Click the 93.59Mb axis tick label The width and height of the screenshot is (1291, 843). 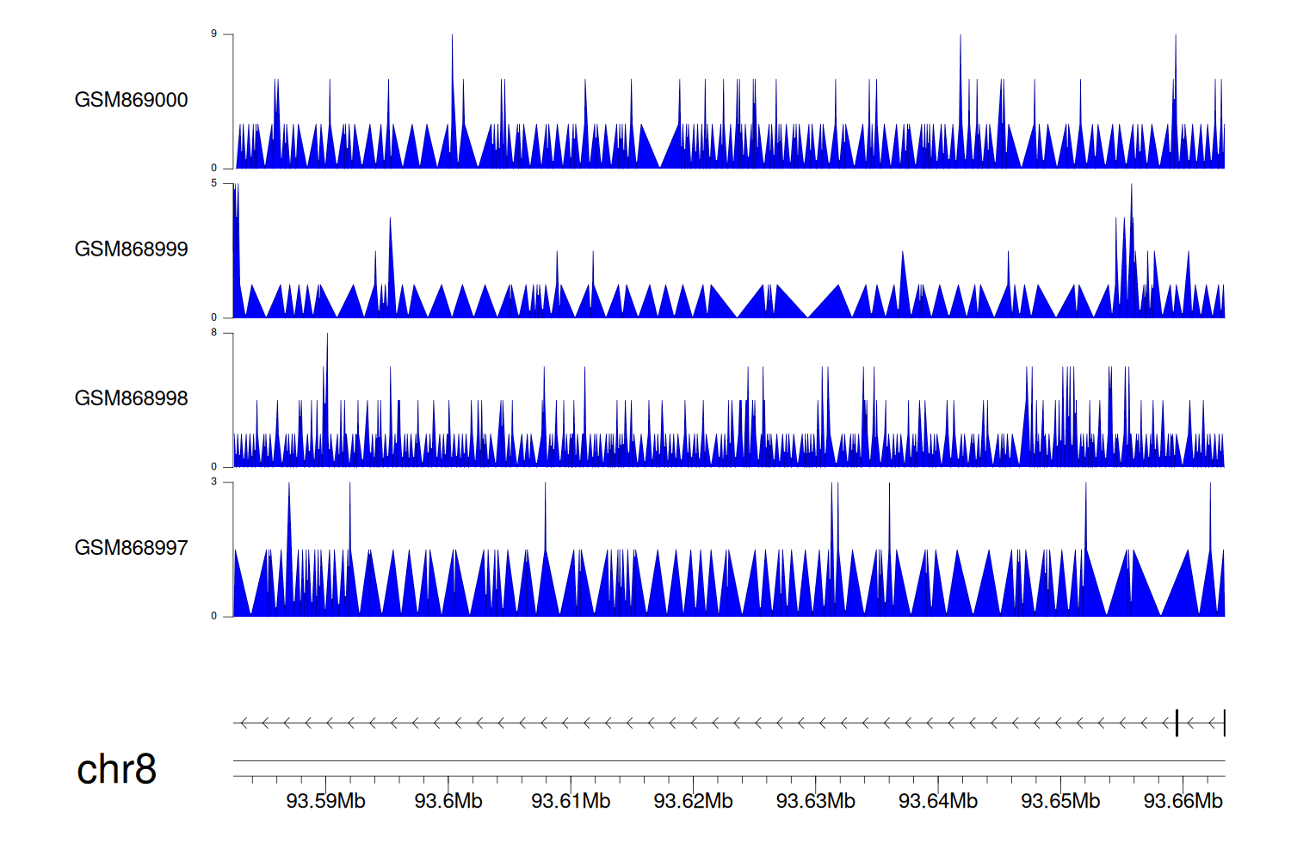click(325, 801)
